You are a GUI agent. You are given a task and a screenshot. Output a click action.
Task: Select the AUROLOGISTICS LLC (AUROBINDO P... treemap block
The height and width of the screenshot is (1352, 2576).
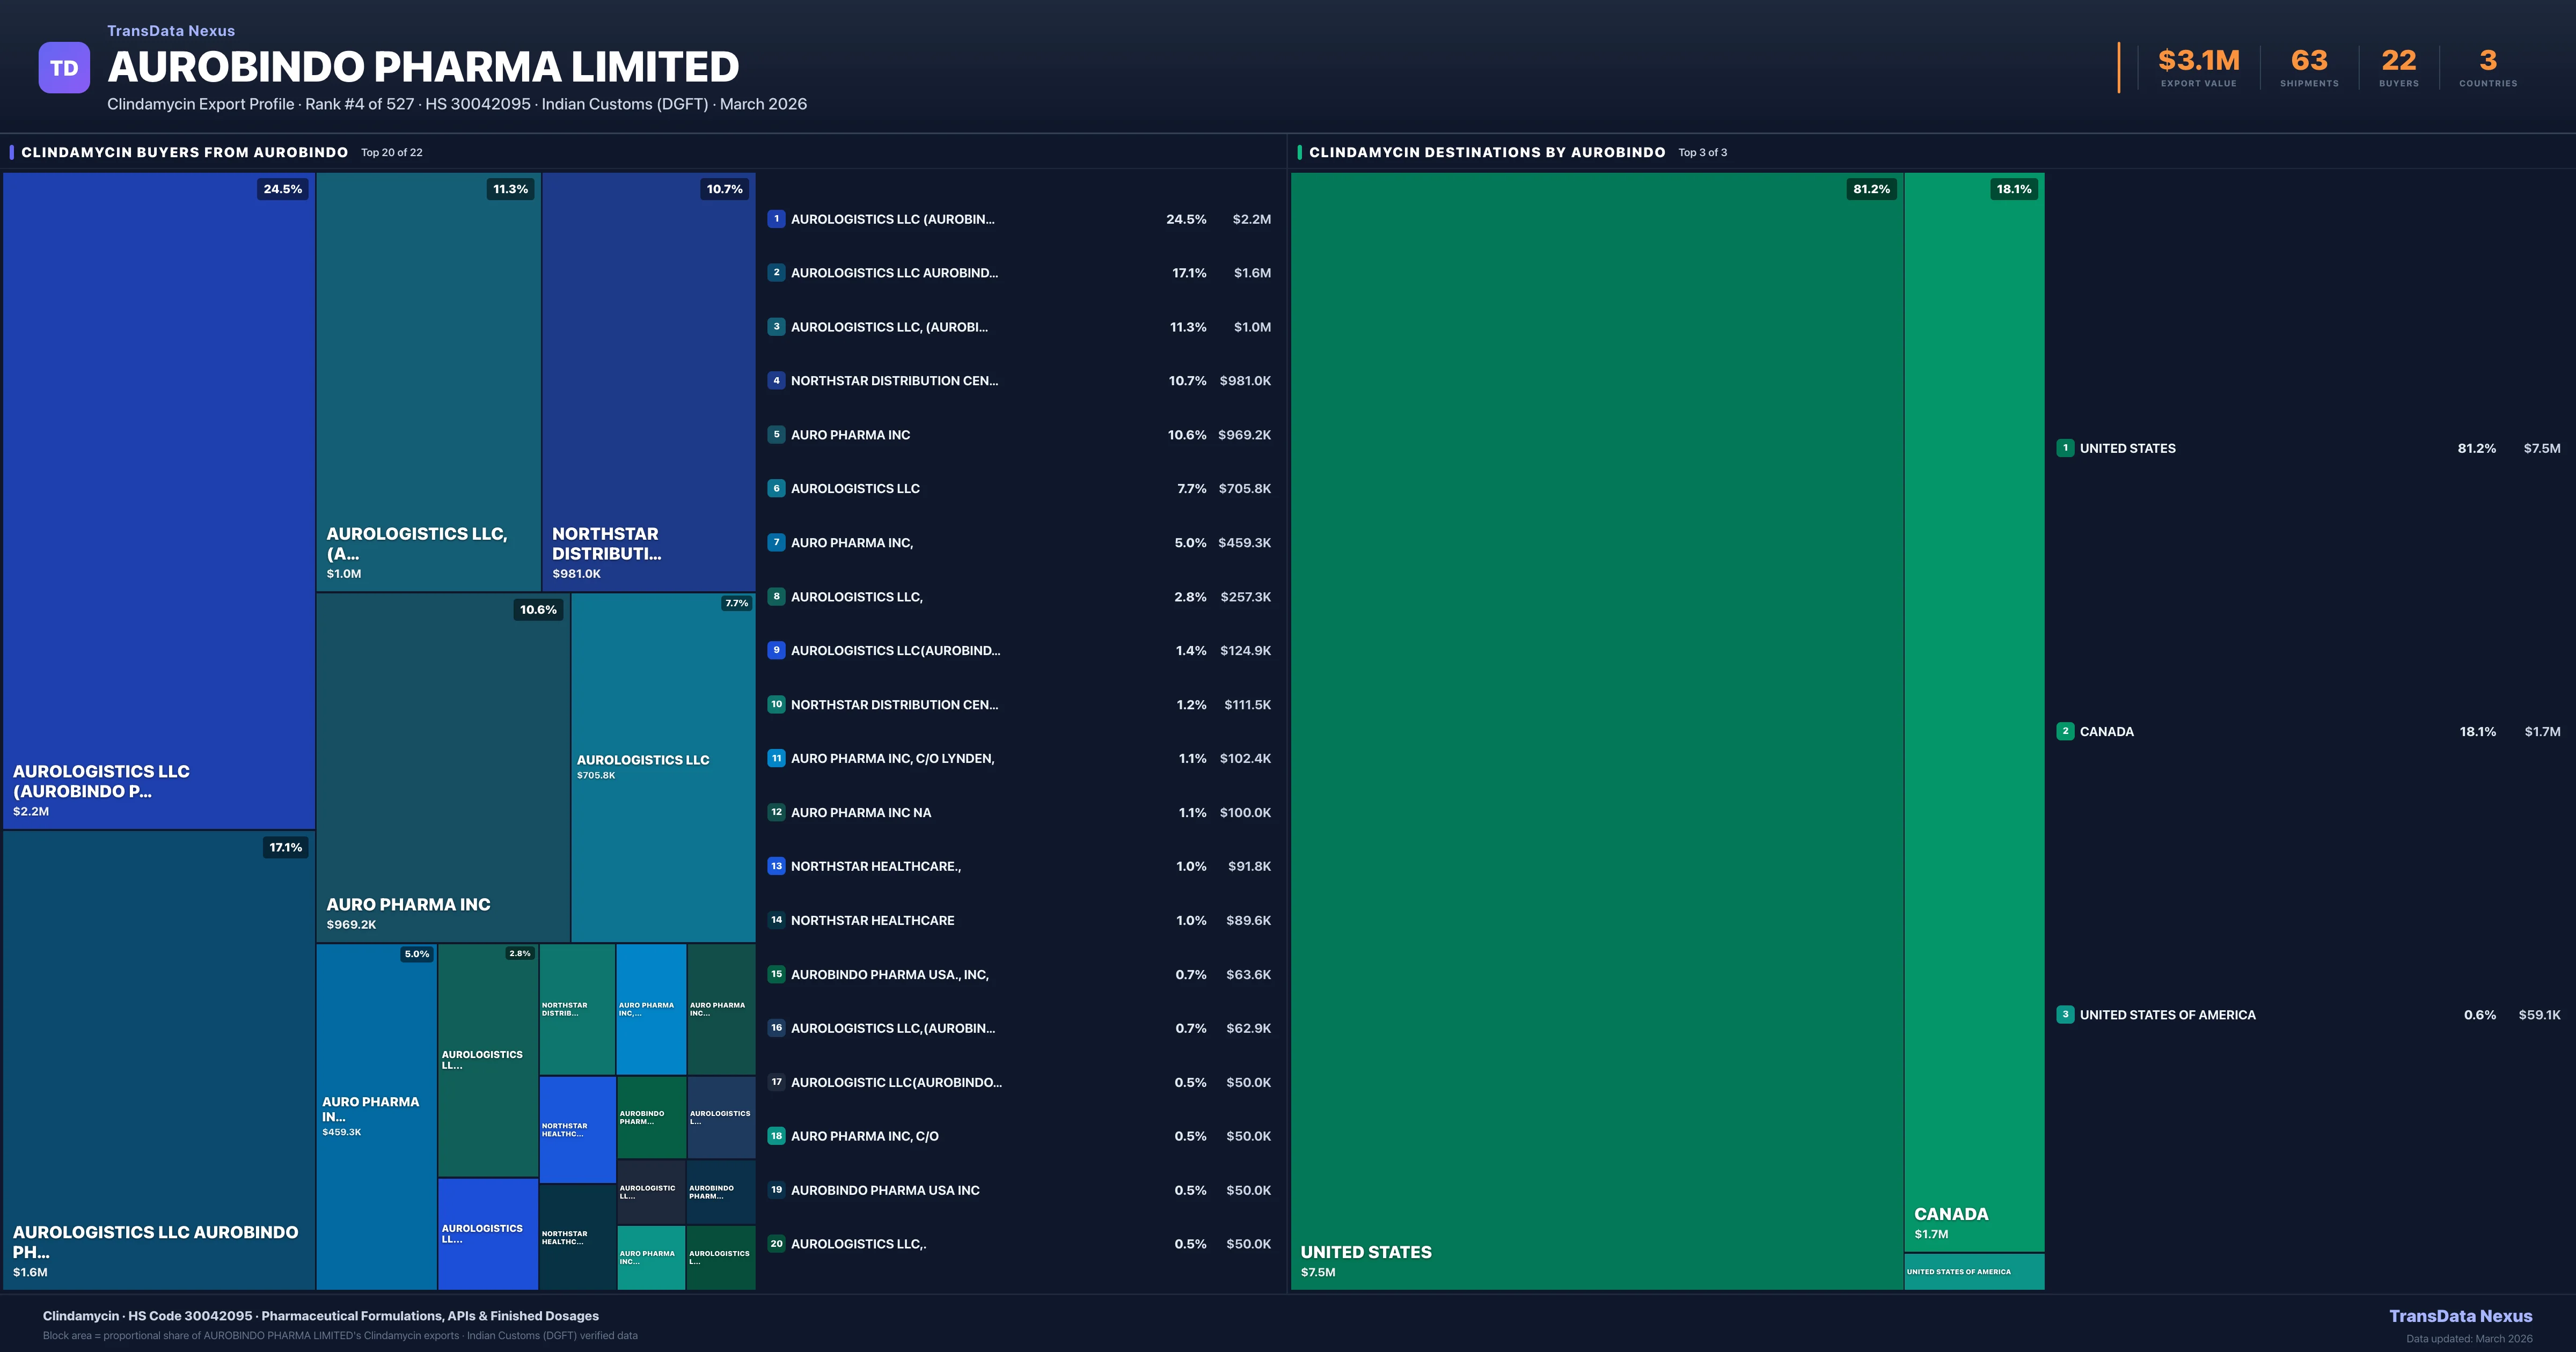(x=158, y=500)
